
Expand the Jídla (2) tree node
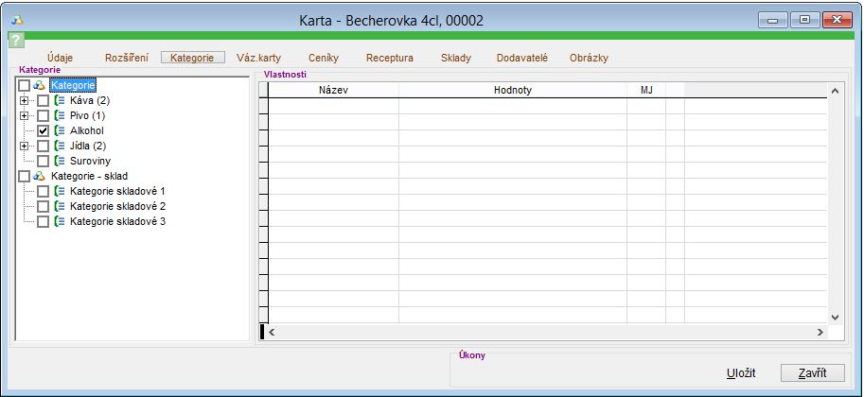pos(25,146)
